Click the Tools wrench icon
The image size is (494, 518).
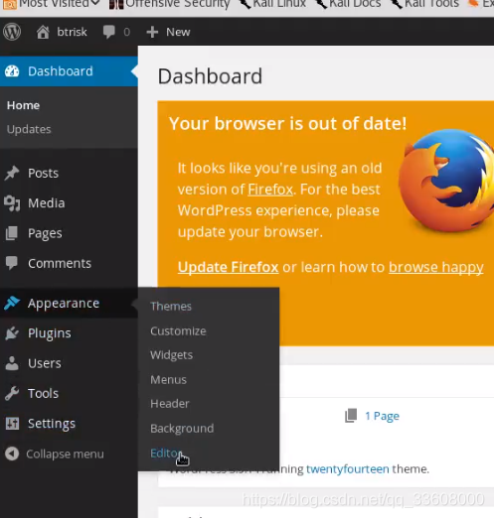click(x=12, y=393)
